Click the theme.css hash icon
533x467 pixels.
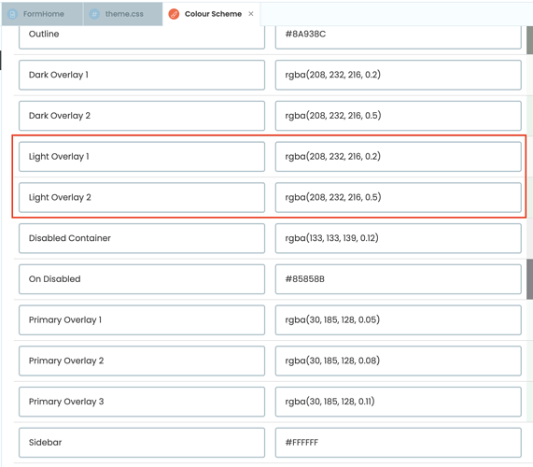coord(94,14)
